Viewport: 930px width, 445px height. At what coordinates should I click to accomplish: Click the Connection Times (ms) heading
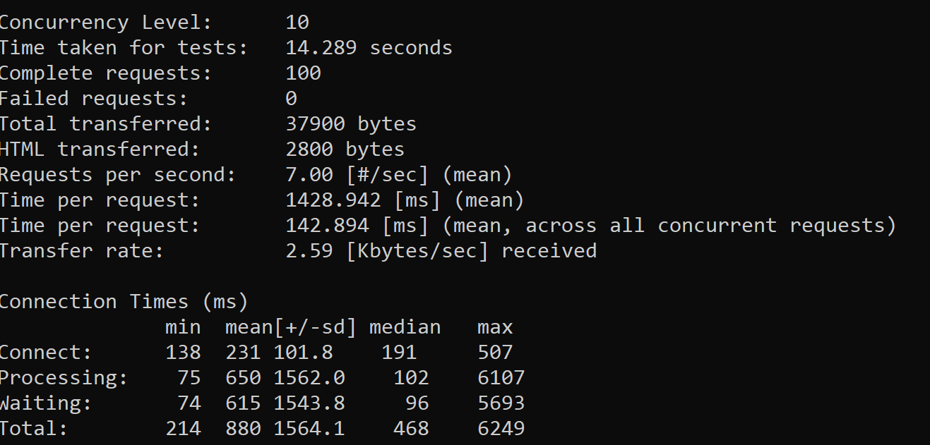(x=124, y=302)
